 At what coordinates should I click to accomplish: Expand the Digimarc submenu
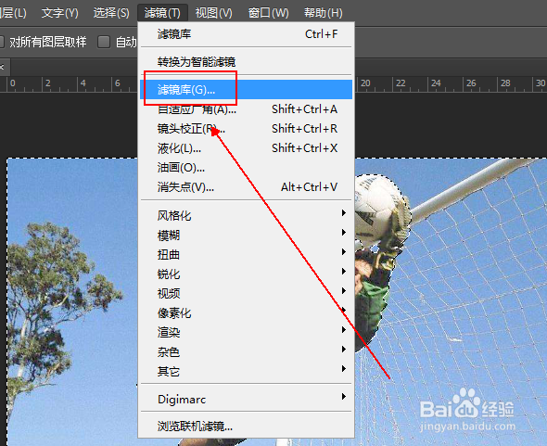click(247, 399)
